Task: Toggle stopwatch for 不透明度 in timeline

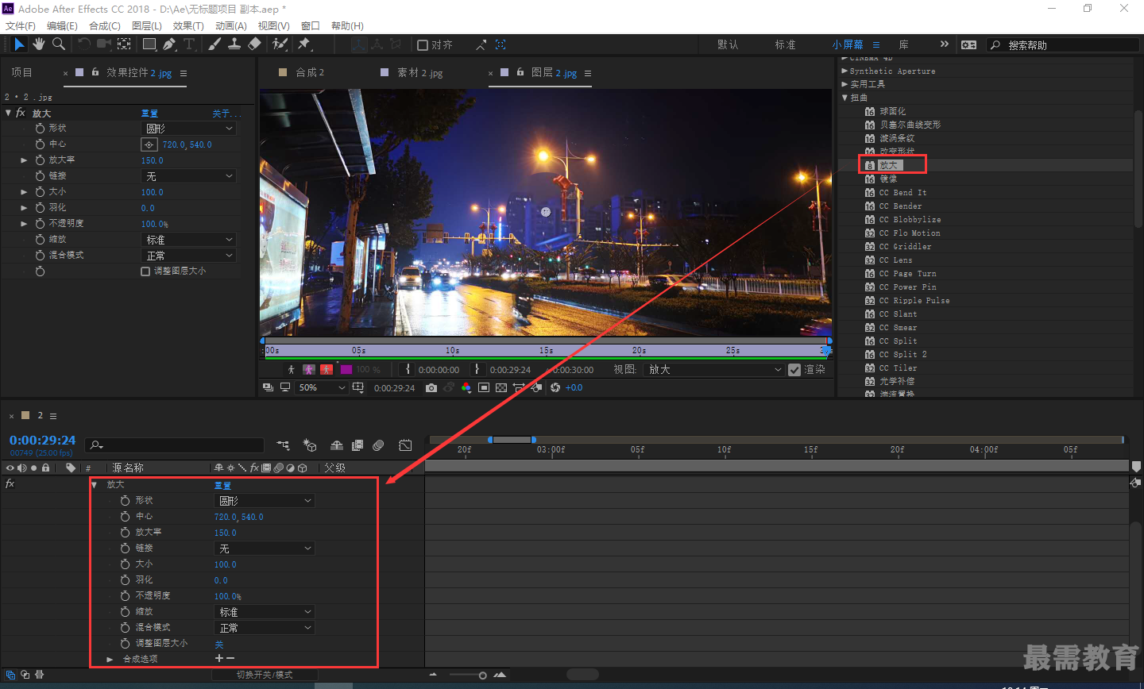Action: (125, 596)
